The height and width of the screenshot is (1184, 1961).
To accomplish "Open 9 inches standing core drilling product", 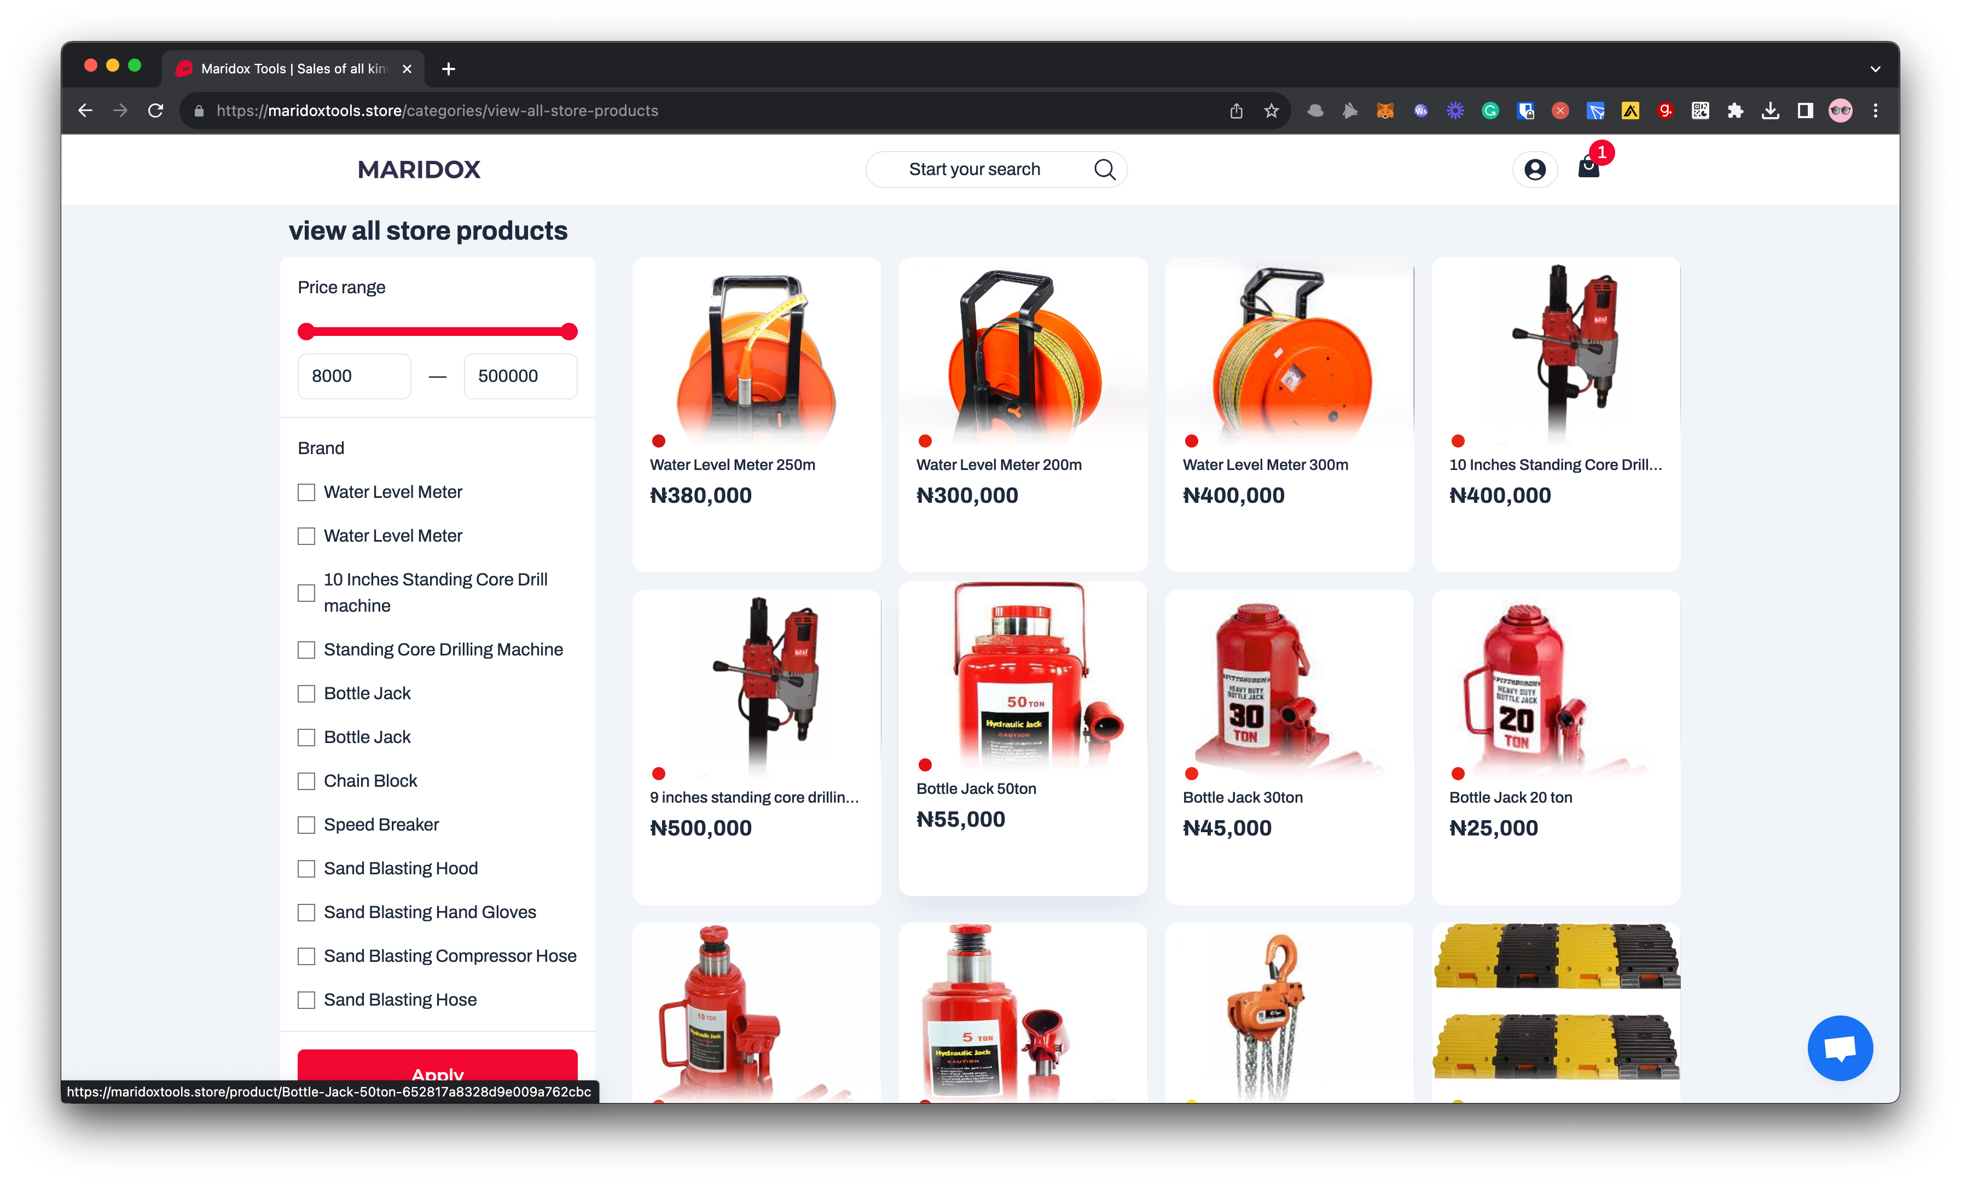I will (x=756, y=746).
